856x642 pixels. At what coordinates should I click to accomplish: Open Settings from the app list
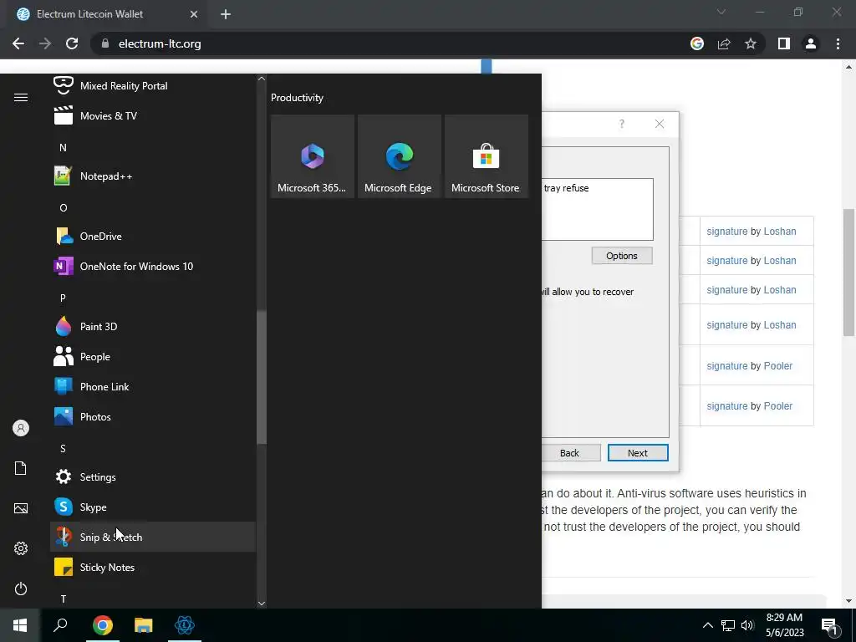click(153, 476)
